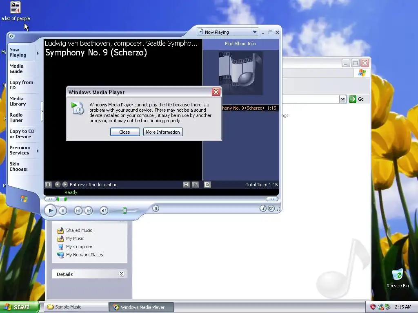Click the Windows flag logo in Explorer
Image resolution: width=418 pixels, height=313 pixels.
pyautogui.click(x=362, y=73)
